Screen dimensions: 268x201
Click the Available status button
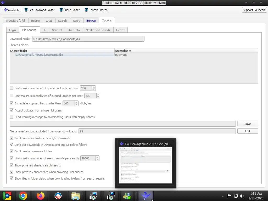[x=12, y=10]
